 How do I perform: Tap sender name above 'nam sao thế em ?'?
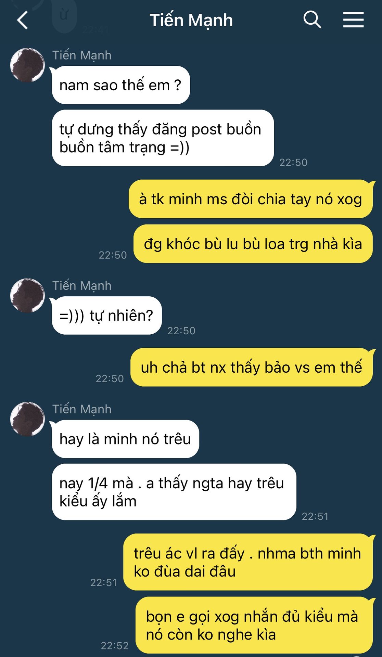82,55
